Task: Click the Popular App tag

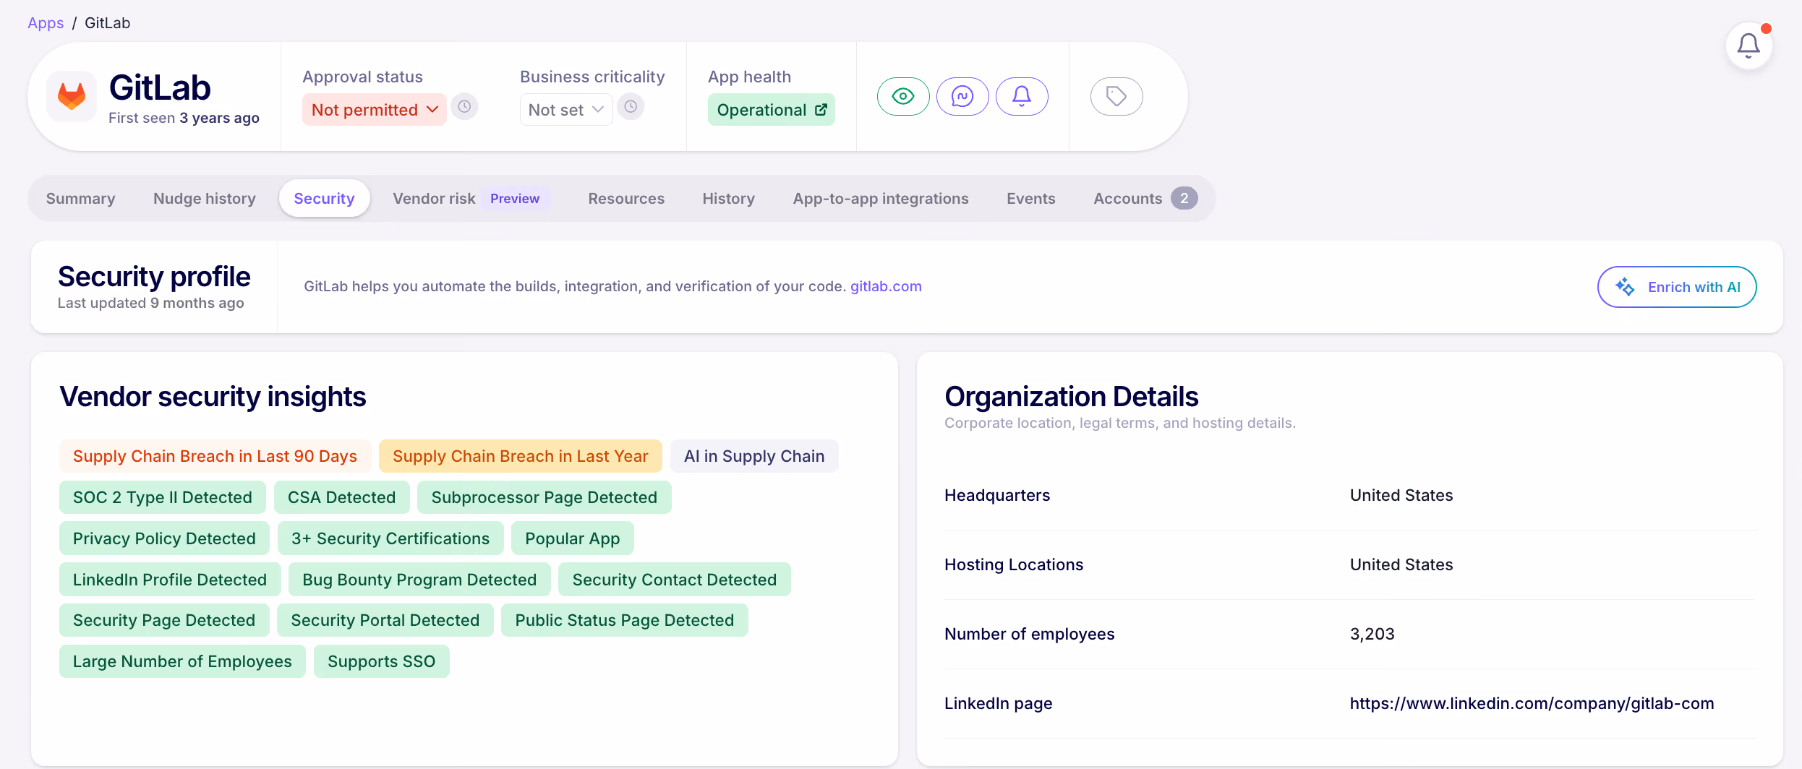Action: [x=573, y=538]
